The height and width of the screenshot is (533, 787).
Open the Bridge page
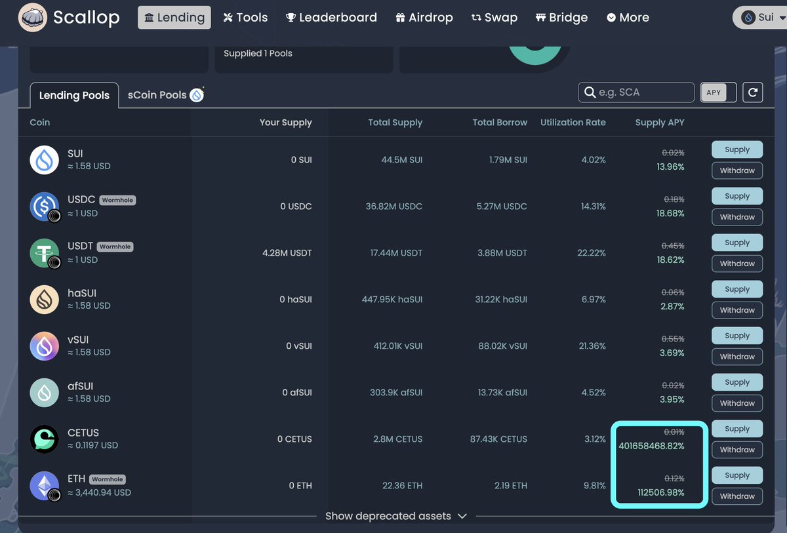pos(562,18)
